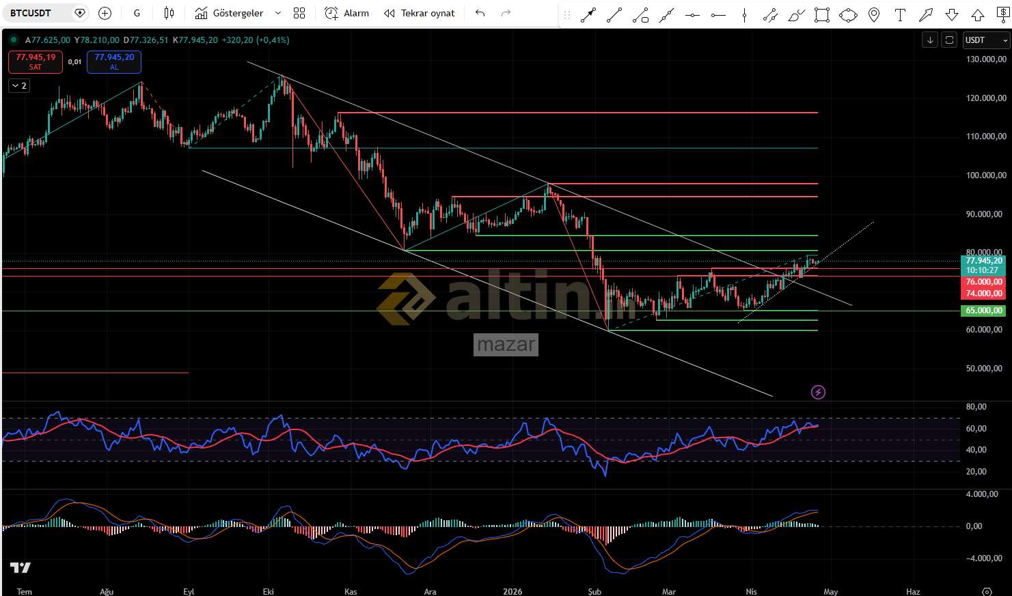Choose the location Pin marker tool
The height and width of the screenshot is (596, 1012).
click(x=874, y=15)
